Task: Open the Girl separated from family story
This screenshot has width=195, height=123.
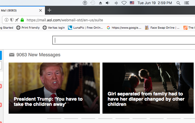Action: [148, 88]
